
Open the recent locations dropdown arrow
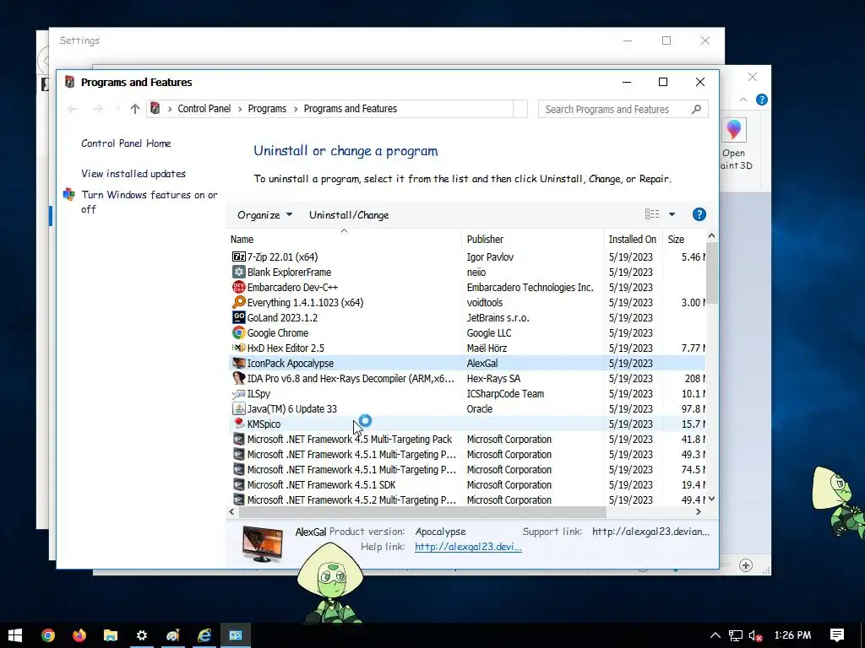tap(117, 109)
